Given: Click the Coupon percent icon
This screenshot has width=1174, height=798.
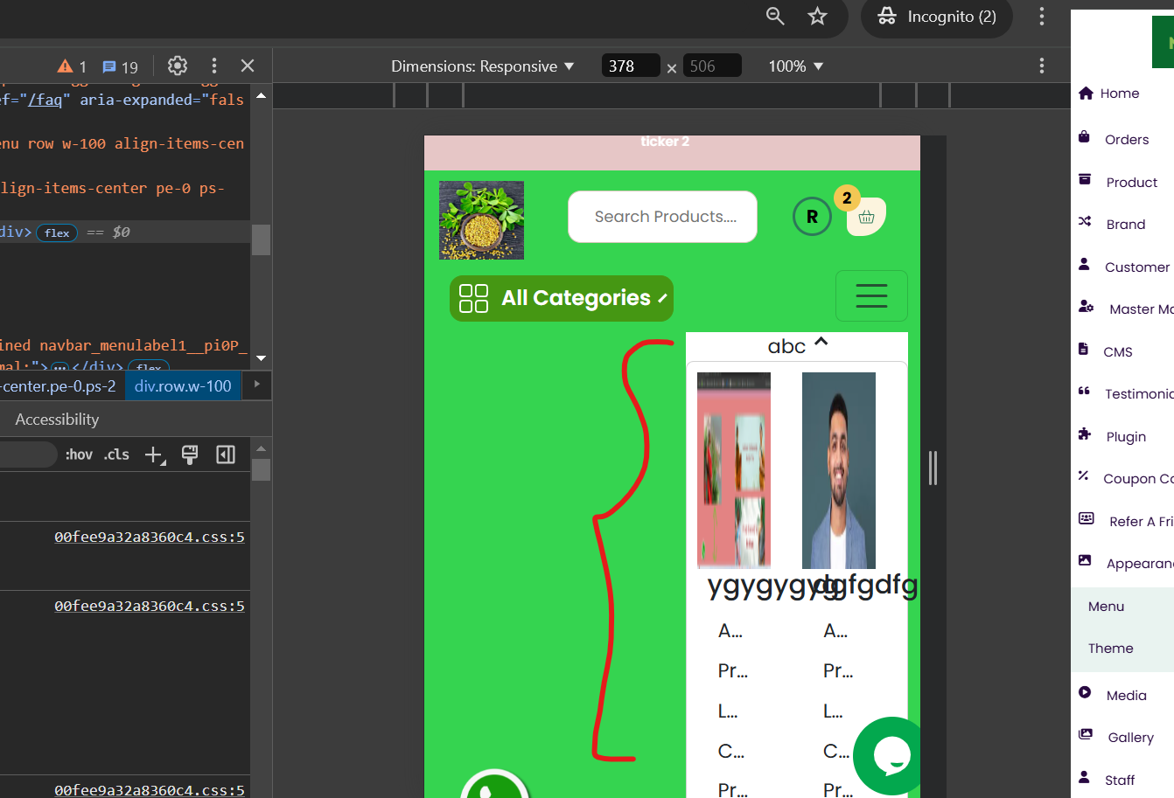Looking at the screenshot, I should [x=1084, y=476].
